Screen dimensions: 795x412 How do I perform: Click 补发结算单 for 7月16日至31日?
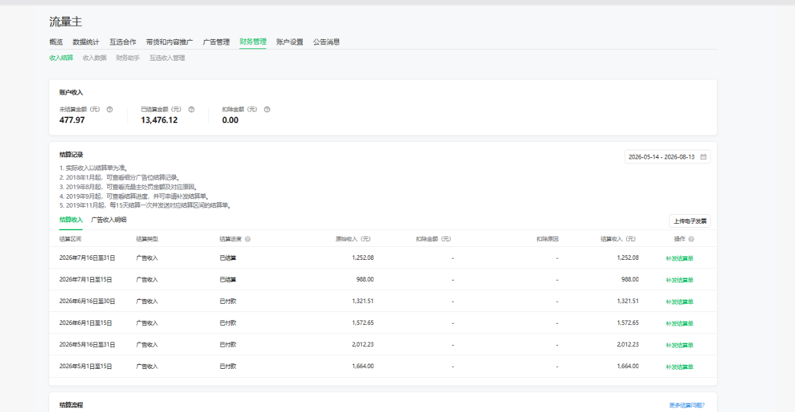[680, 259]
